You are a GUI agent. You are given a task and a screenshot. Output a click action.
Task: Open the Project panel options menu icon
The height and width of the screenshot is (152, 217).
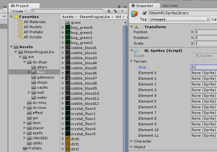124,7
